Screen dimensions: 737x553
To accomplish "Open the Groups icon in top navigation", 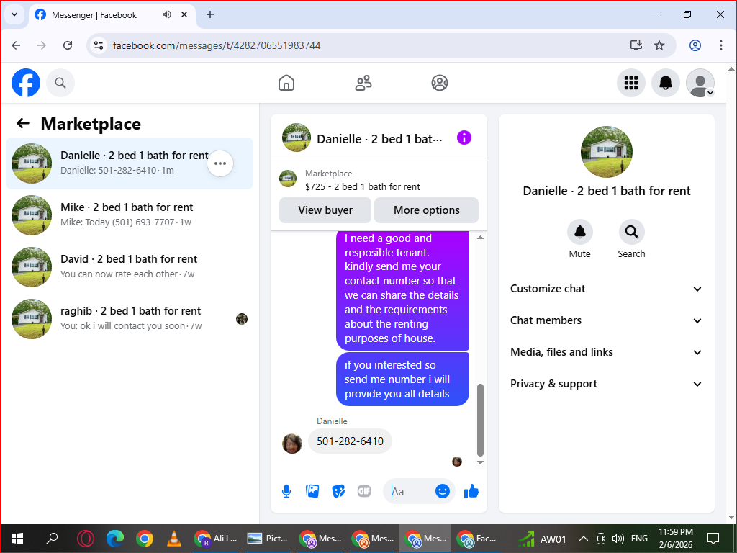I will point(440,83).
